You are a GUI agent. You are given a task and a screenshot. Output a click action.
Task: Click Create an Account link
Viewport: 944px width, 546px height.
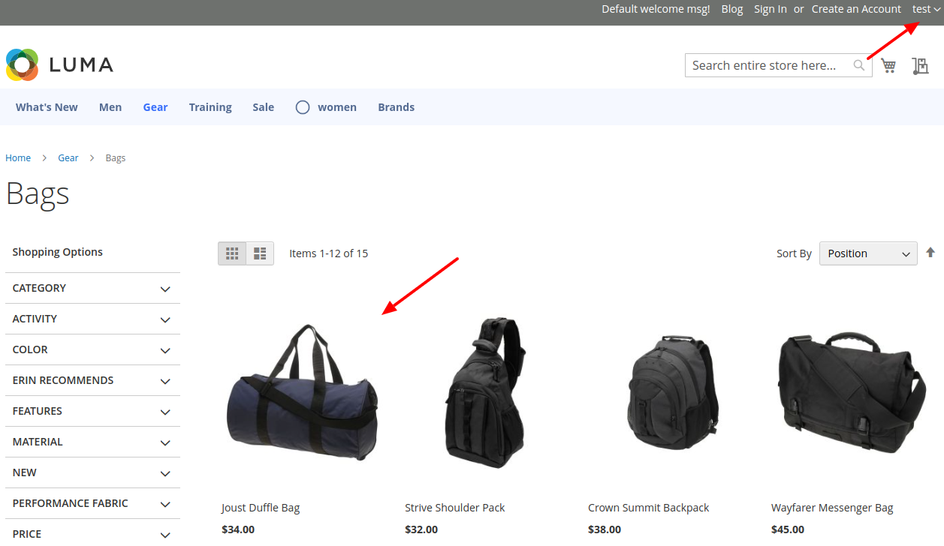coord(856,9)
